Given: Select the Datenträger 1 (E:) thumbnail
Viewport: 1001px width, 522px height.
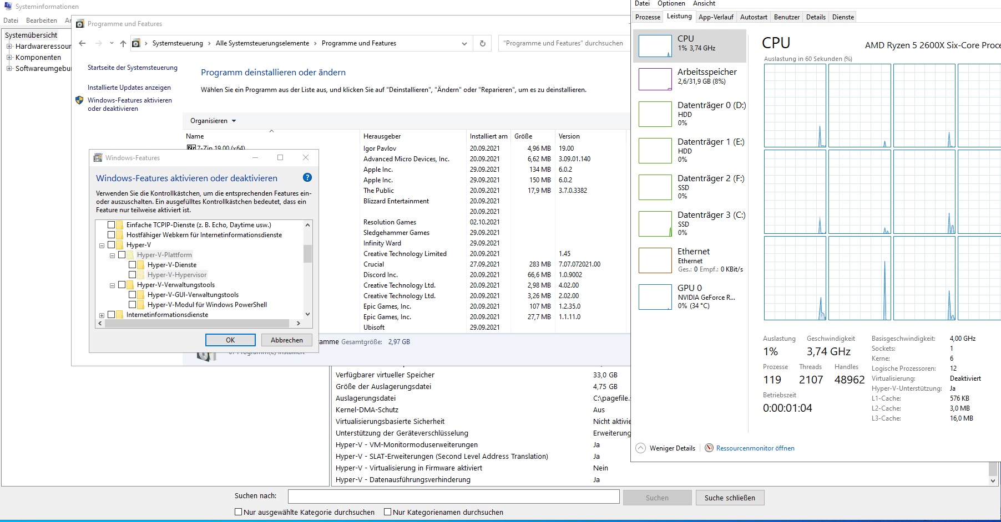Looking at the screenshot, I should point(655,150).
